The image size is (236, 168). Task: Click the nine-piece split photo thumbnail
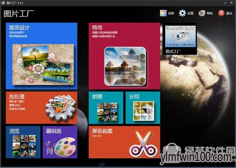tap(144, 111)
